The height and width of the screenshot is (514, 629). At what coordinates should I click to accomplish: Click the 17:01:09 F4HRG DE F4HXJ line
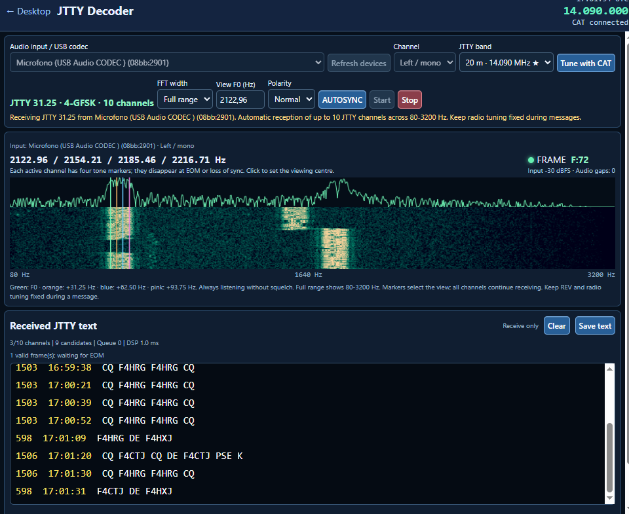(x=94, y=438)
